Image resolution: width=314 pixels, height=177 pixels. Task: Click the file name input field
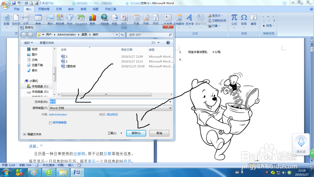click(109, 102)
